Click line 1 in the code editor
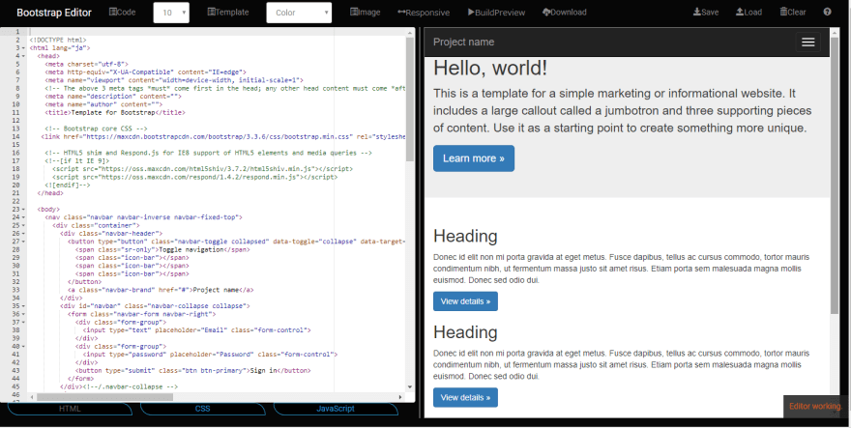The width and height of the screenshot is (851, 428). pos(217,32)
